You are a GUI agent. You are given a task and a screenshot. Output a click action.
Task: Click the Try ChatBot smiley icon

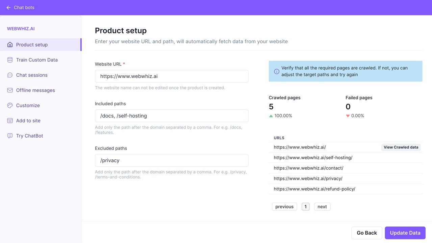point(10,136)
